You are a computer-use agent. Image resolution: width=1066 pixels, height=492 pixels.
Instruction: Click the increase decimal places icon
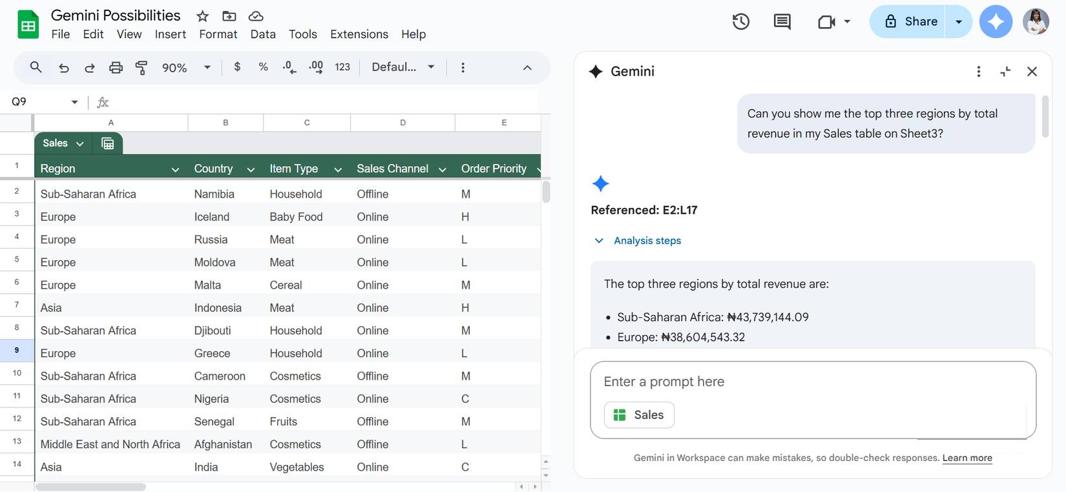click(316, 67)
